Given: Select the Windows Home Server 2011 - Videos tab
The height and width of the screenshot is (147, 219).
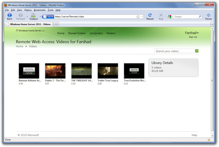Looking at the screenshot, I should 29,24.
